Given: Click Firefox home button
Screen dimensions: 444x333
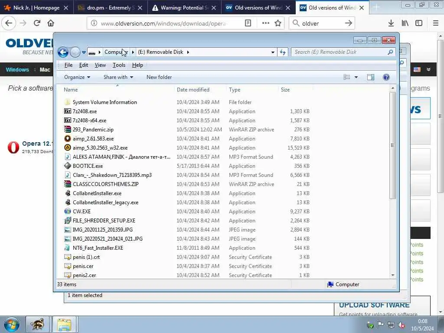Looking at the screenshot, I should coord(51,23).
